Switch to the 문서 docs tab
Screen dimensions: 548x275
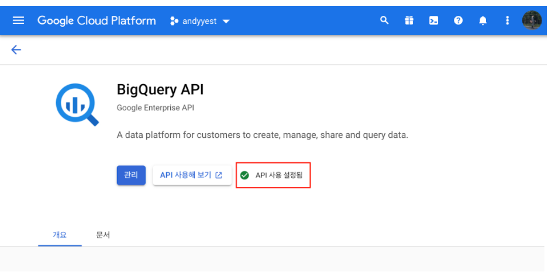pyautogui.click(x=103, y=235)
